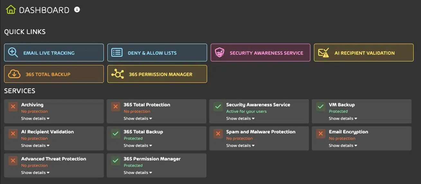Click the Email Encryption service title
This screenshot has height=184, width=421.
pyautogui.click(x=349, y=132)
